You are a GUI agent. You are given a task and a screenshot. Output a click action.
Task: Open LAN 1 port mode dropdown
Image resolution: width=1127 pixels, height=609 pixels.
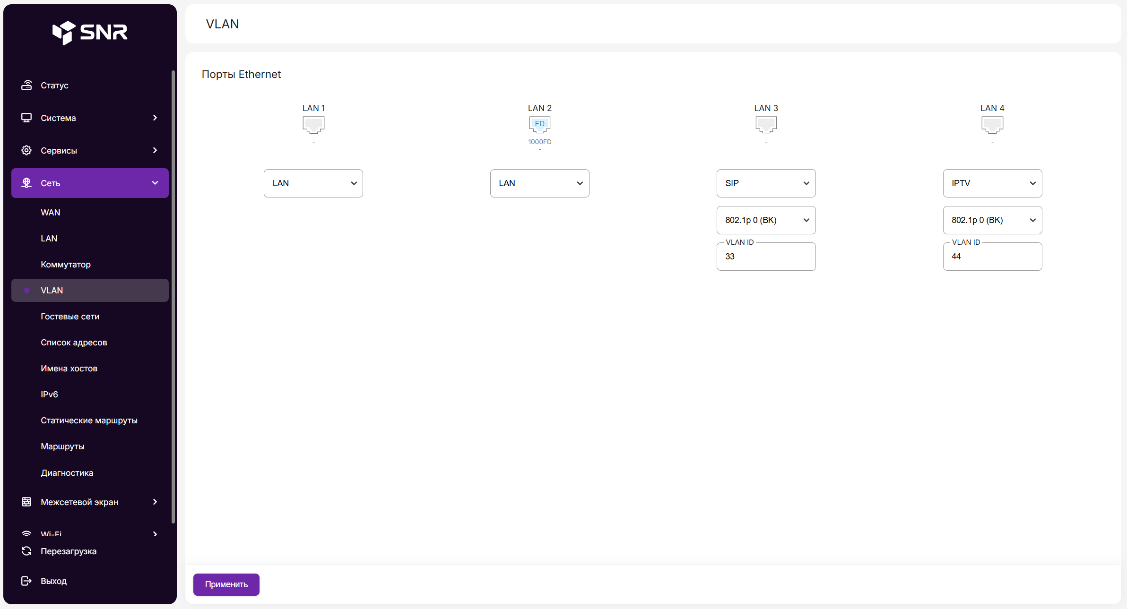click(x=313, y=183)
